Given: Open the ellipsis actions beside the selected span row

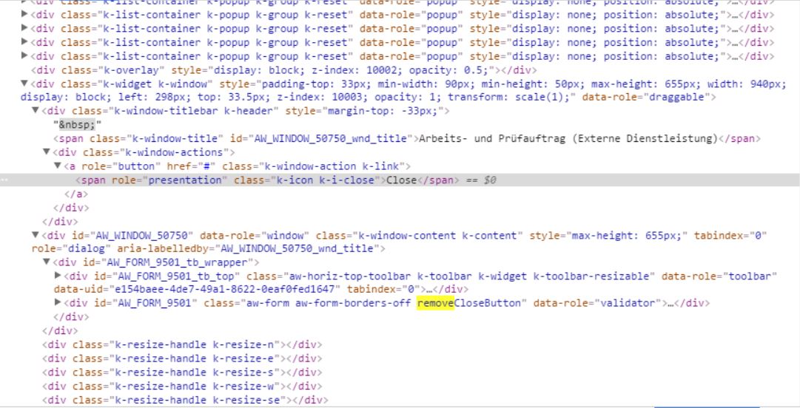Looking at the screenshot, I should (x=3, y=180).
